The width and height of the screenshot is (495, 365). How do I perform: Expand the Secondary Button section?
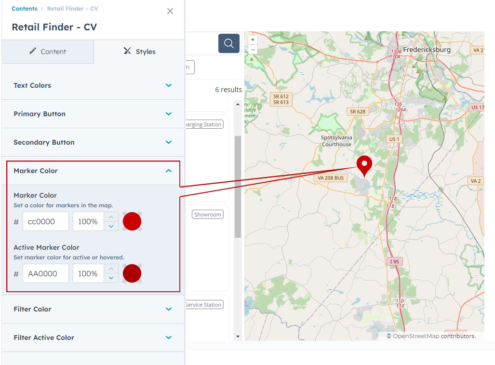(93, 142)
